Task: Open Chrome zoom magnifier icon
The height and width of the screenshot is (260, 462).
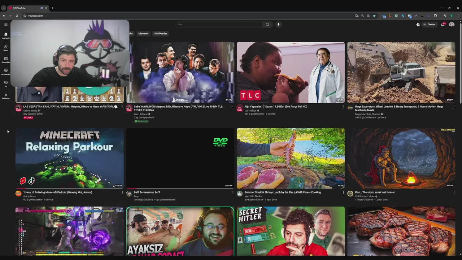Action: 362,16
